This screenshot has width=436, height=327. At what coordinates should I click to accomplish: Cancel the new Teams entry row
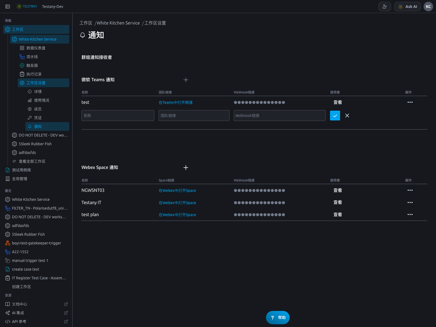347,116
